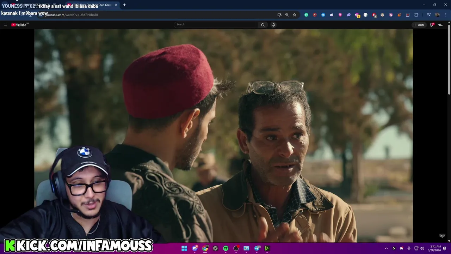Open the YouTube Create button
Image resolution: width=451 pixels, height=254 pixels.
[419, 25]
